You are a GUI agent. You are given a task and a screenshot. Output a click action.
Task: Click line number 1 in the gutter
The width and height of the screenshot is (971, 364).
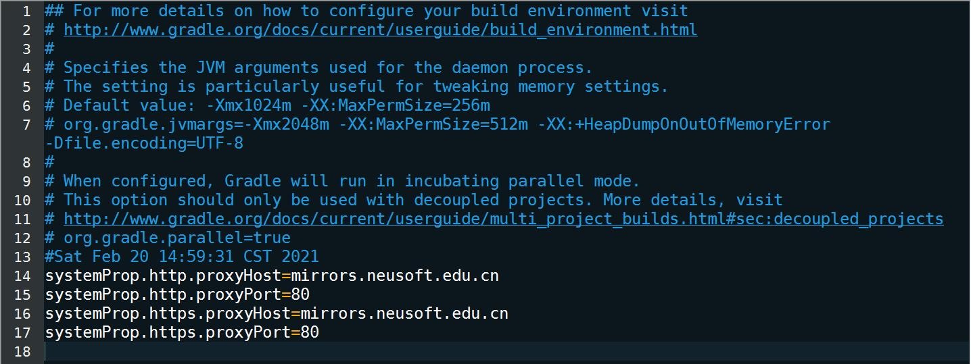(x=26, y=11)
